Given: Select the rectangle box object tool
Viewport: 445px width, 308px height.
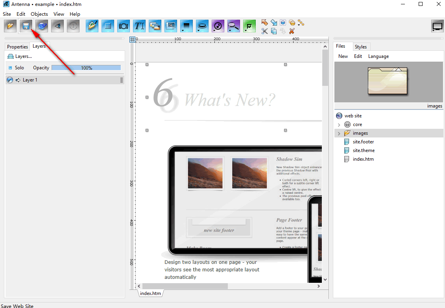Looking at the screenshot, I should click(108, 26).
